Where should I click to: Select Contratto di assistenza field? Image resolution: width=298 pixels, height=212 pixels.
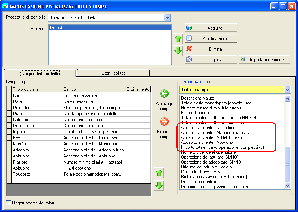tap(201, 172)
